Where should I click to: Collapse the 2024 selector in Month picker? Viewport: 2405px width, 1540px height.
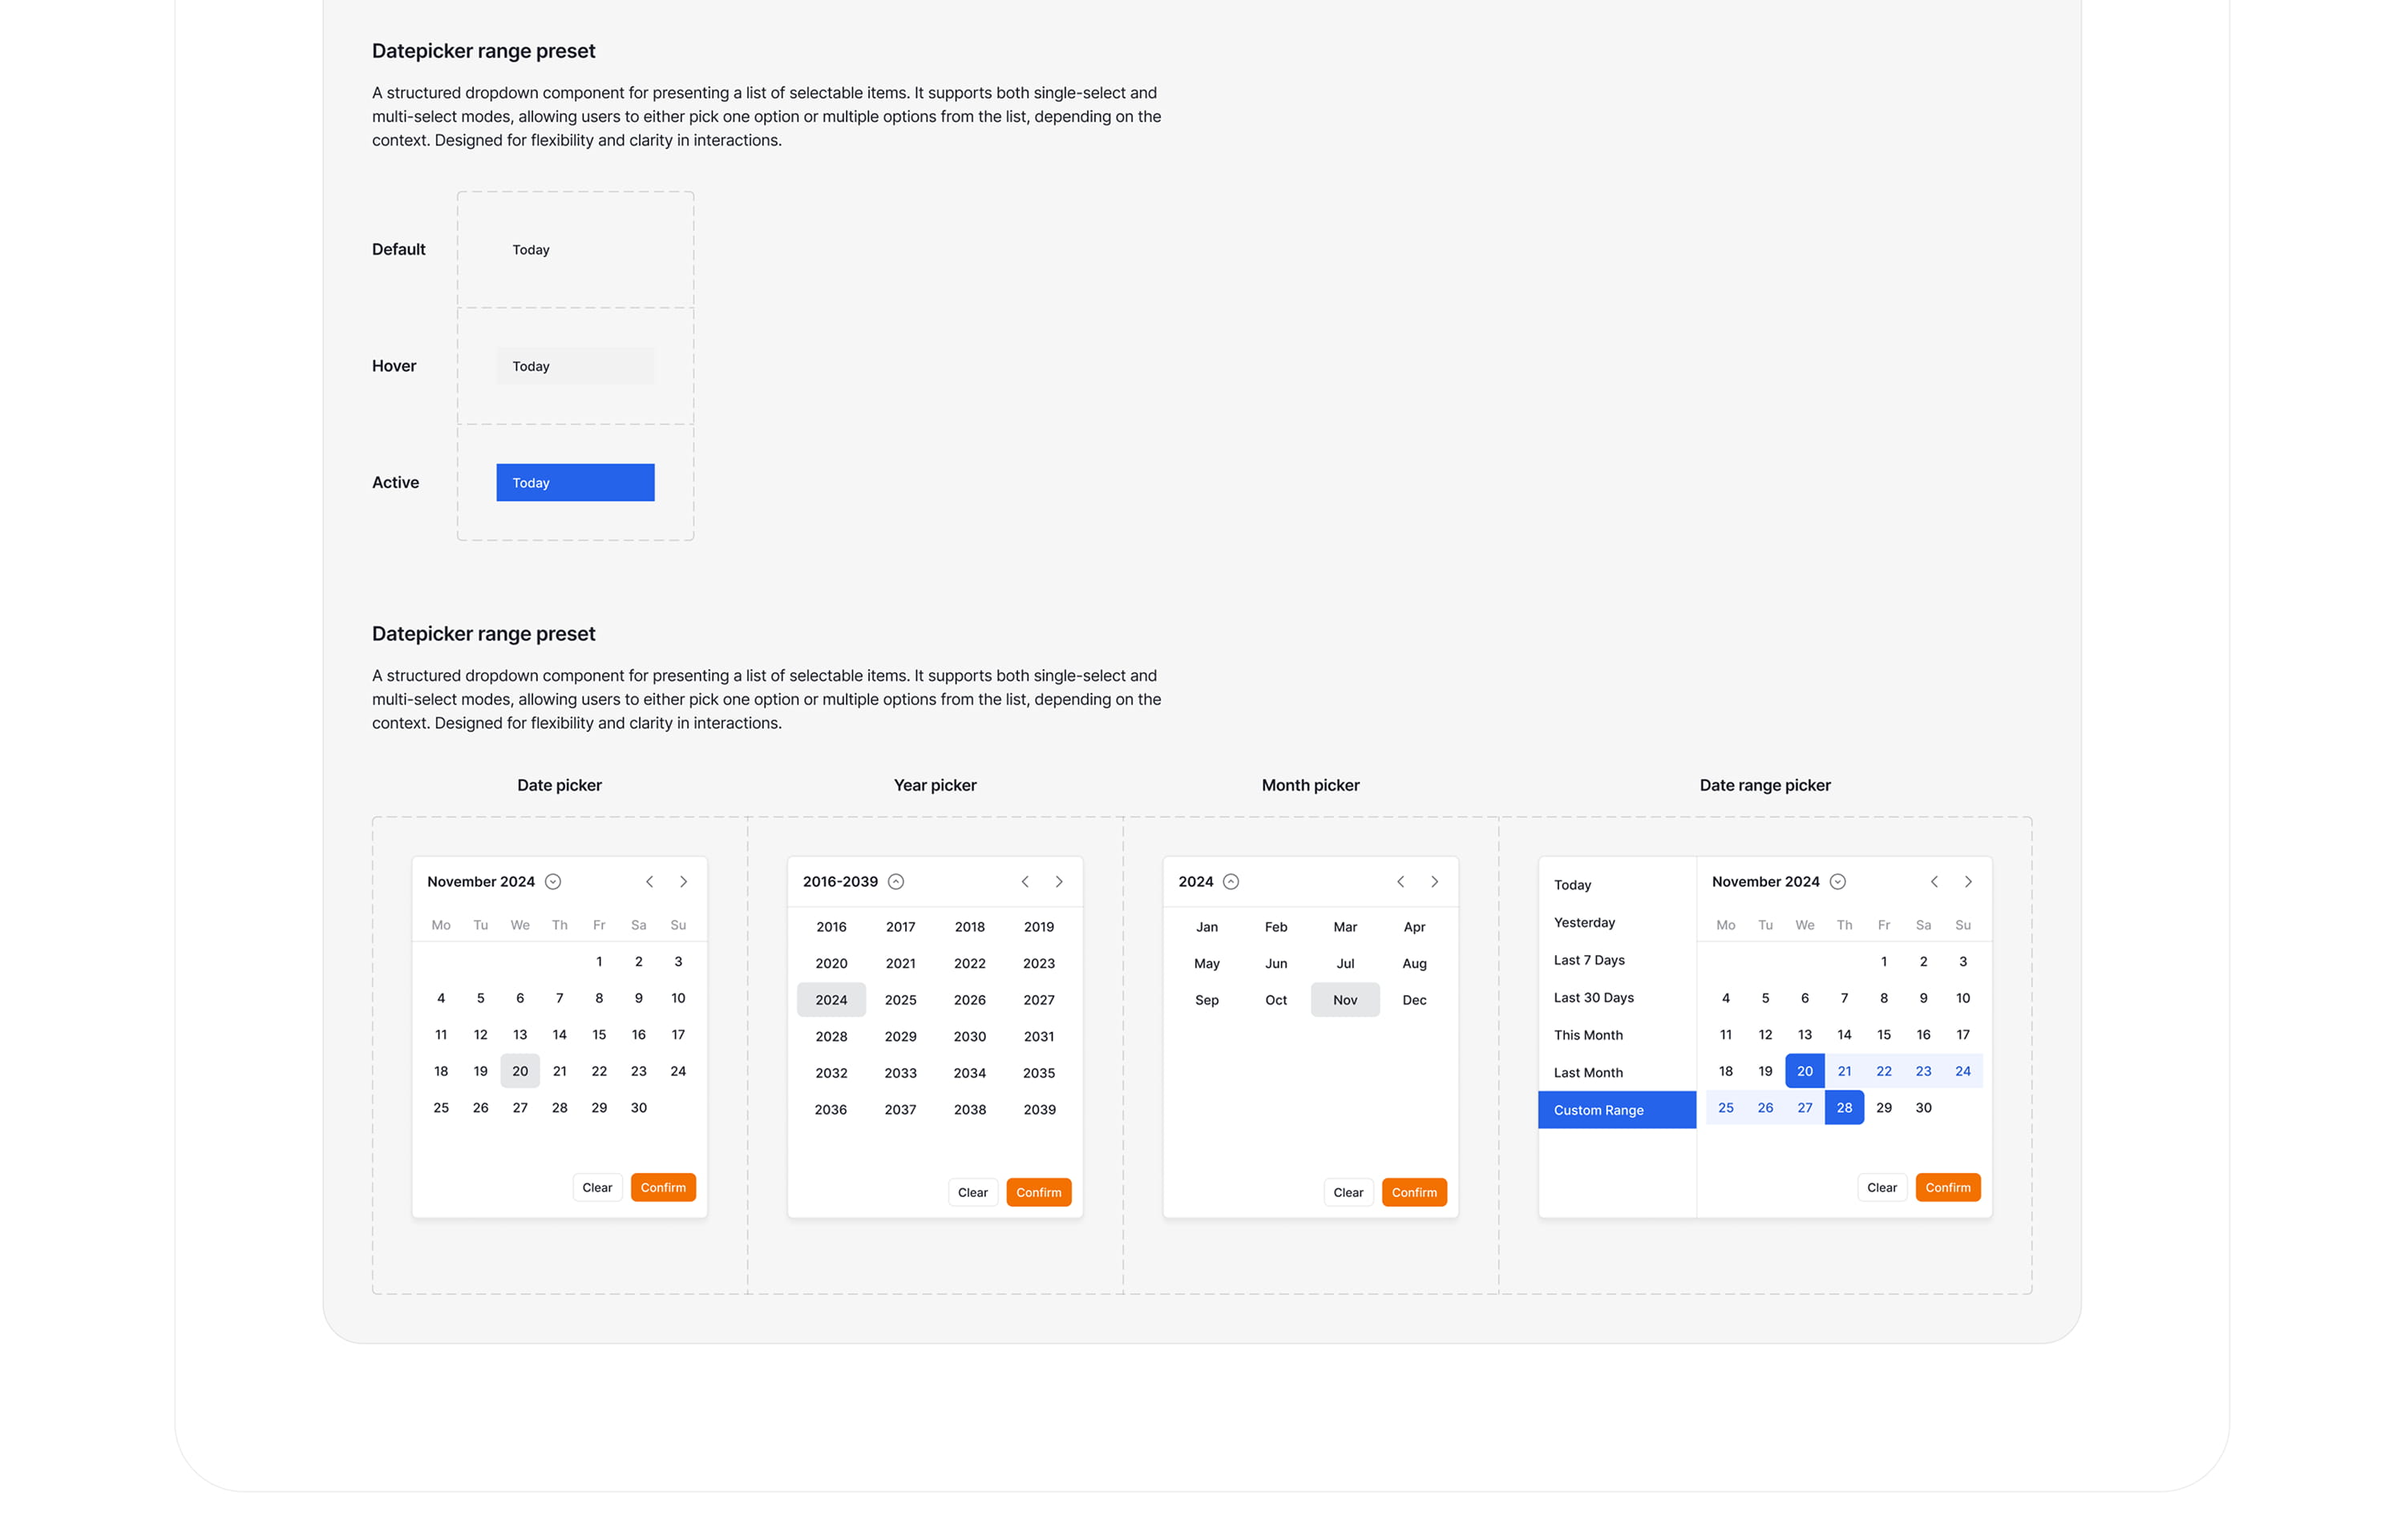tap(1231, 881)
